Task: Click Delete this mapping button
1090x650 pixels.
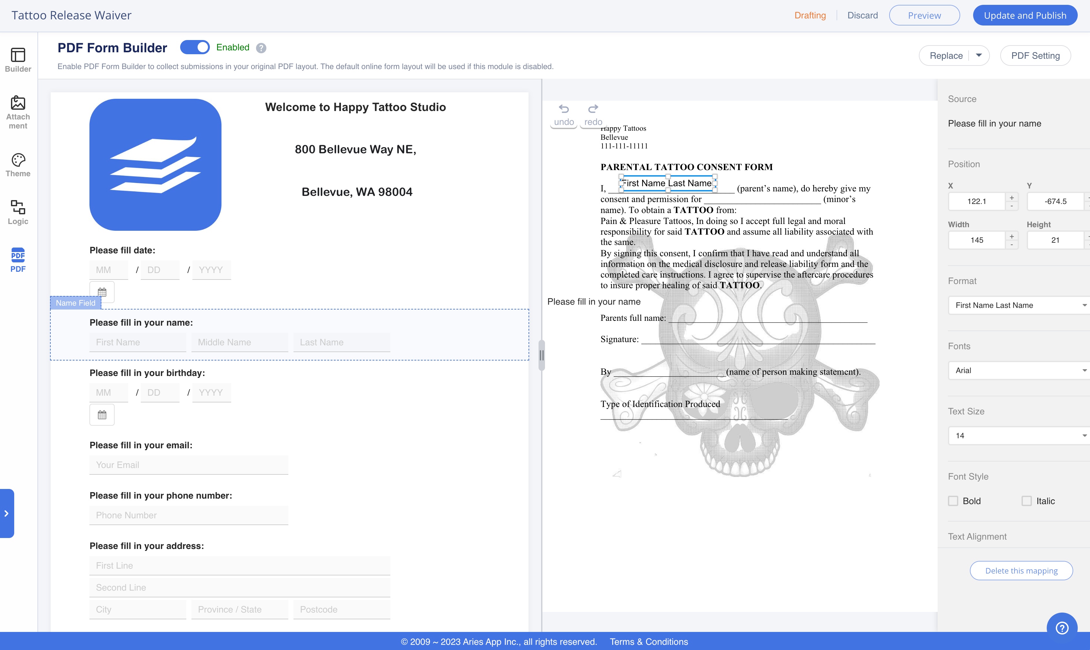Action: 1021,571
